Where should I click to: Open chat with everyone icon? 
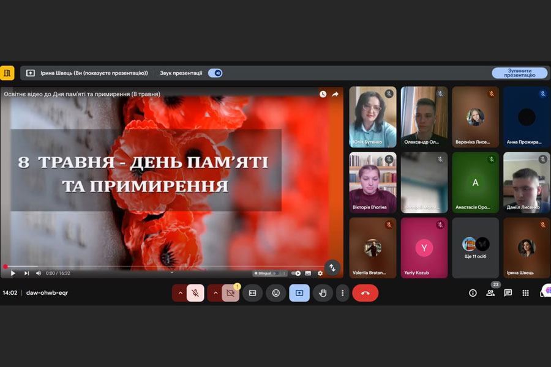[x=508, y=293]
